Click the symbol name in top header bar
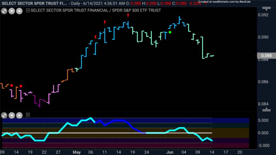 pos(34,3)
